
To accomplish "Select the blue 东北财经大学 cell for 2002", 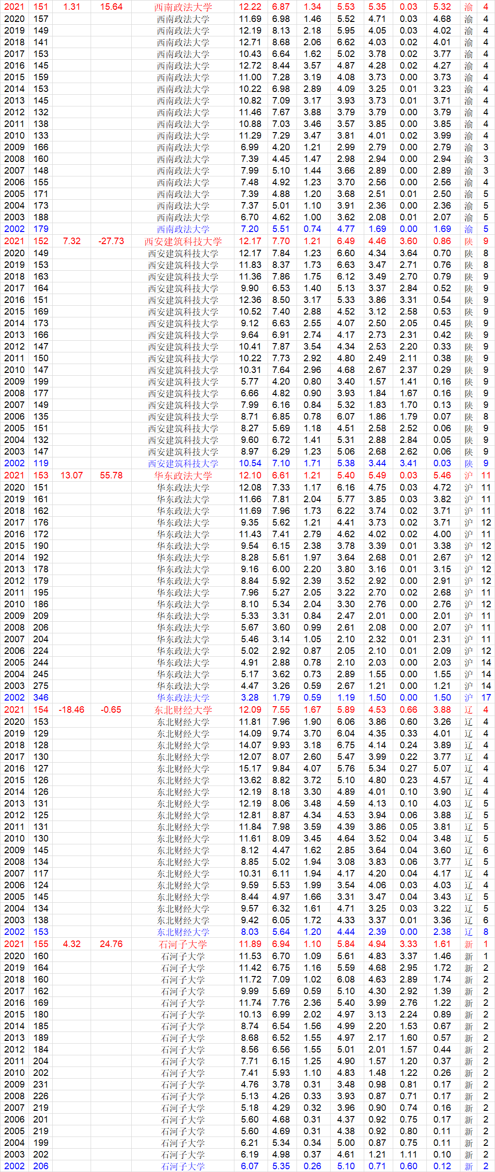I will [183, 932].
